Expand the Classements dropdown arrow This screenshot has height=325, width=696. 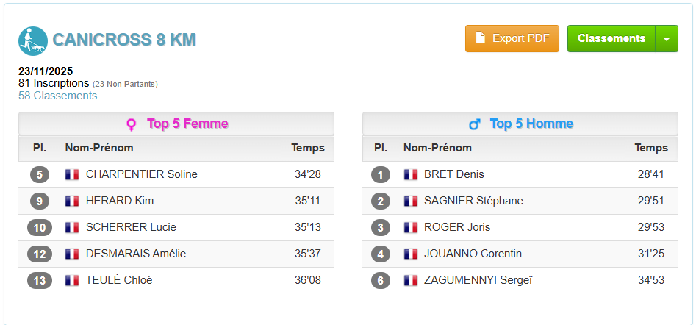click(667, 39)
